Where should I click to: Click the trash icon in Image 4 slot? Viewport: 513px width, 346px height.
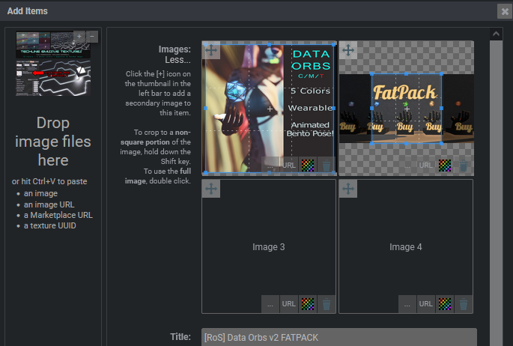tap(463, 304)
